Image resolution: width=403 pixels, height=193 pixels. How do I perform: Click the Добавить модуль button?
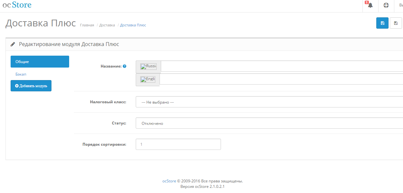tap(31, 86)
